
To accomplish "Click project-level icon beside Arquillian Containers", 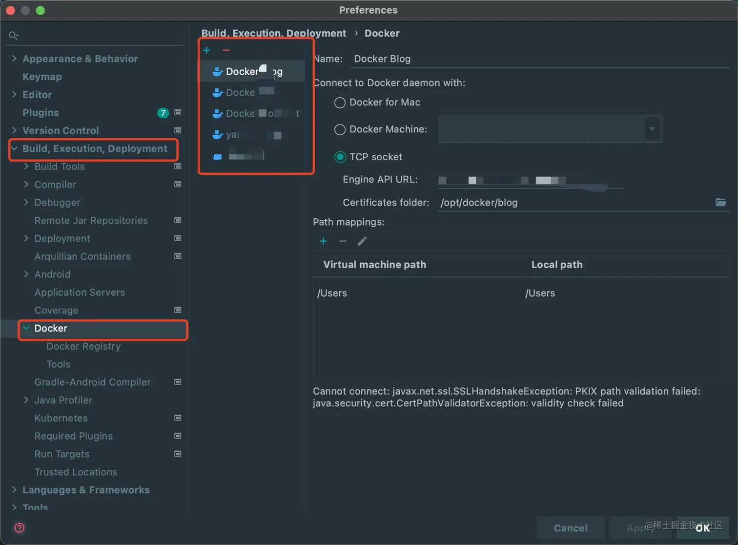I will pyautogui.click(x=178, y=256).
